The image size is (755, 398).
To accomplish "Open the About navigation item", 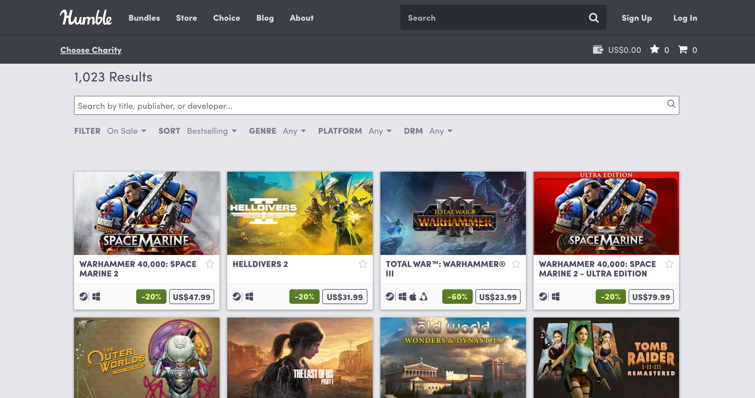I will click(302, 18).
